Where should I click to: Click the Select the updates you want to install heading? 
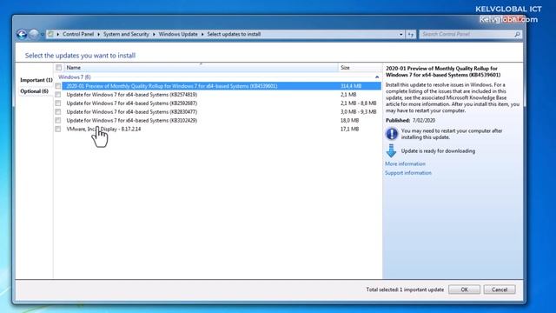pos(80,56)
